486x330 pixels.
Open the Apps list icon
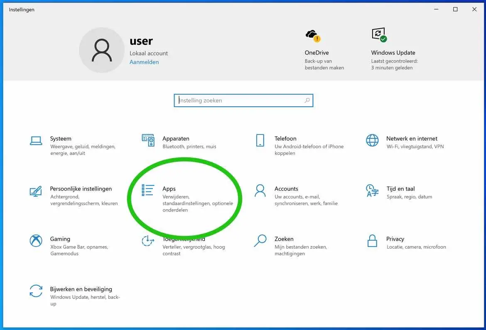coord(148,190)
